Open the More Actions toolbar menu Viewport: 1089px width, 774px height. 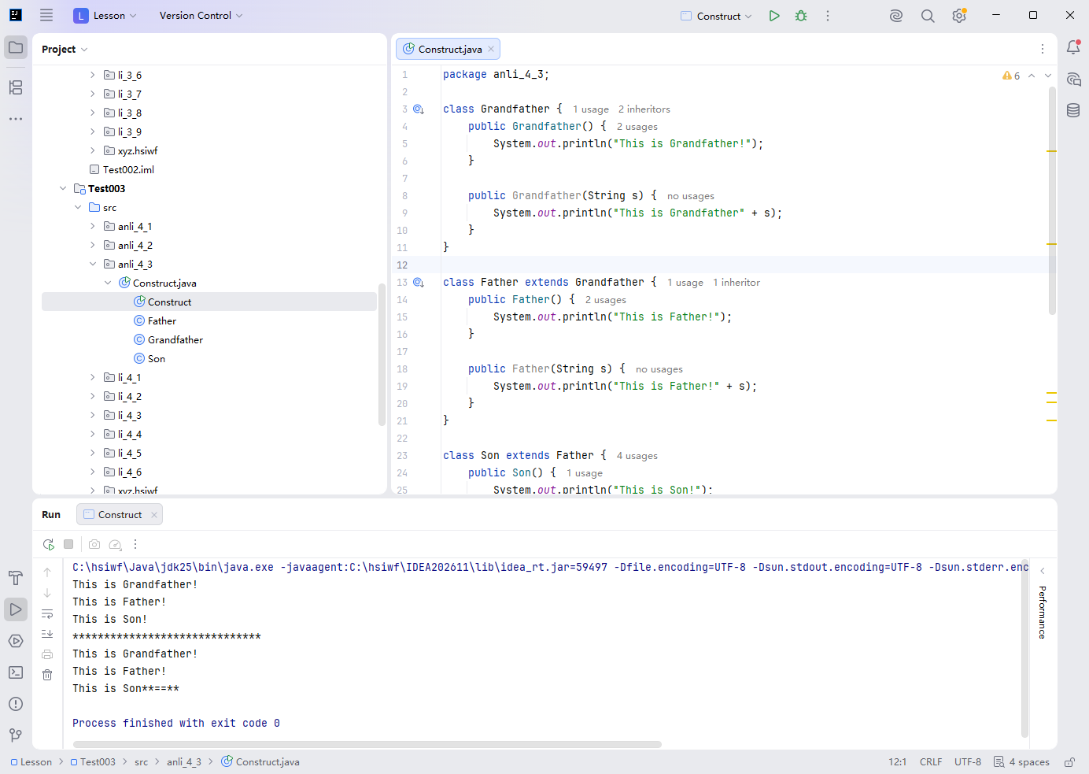[x=828, y=16]
